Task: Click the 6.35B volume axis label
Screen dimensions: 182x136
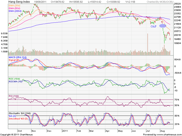Action: (4, 41)
